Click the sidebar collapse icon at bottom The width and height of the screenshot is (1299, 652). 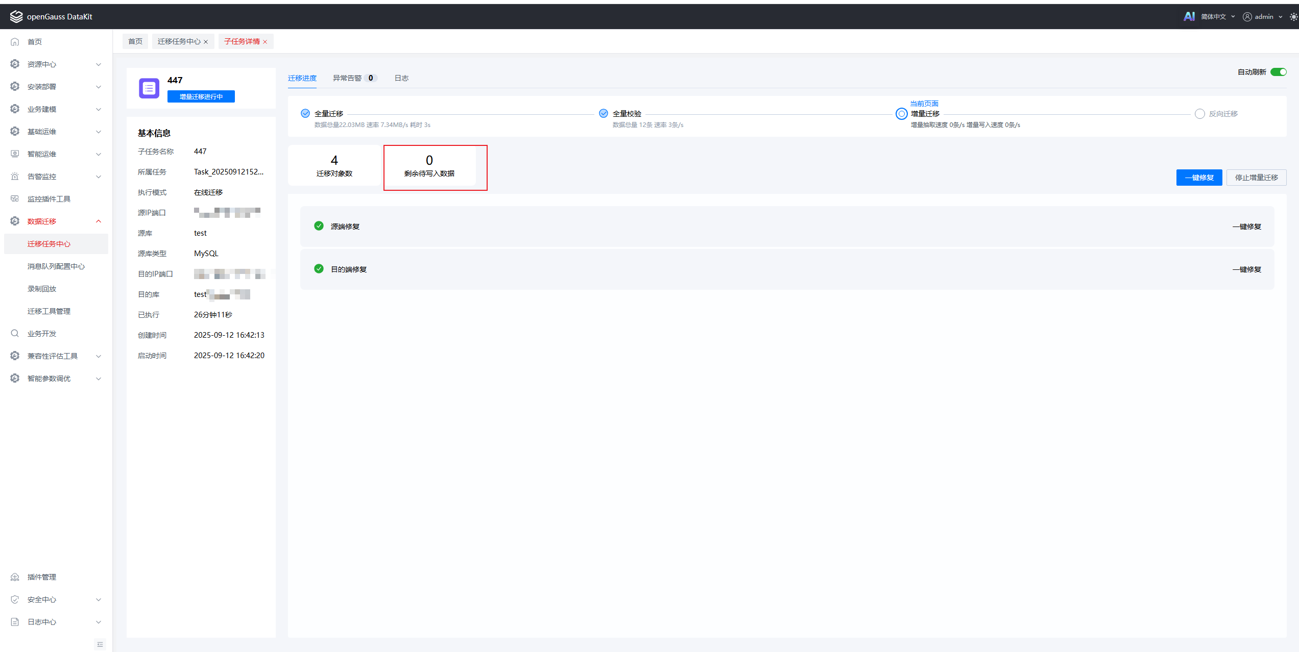tap(100, 644)
